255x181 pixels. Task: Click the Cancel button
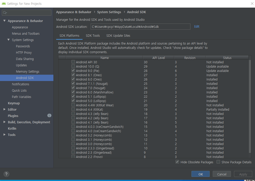coord(222,174)
